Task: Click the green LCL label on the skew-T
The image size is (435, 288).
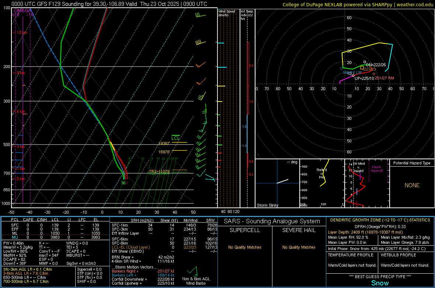Action: (x=175, y=138)
